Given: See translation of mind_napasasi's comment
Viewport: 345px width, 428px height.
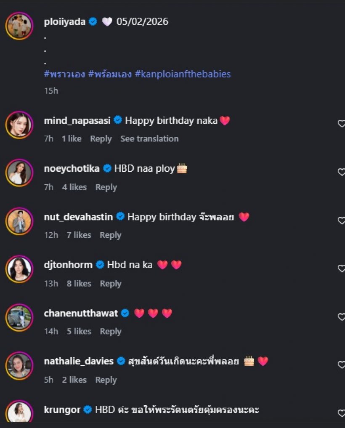Looking at the screenshot, I should pos(149,139).
